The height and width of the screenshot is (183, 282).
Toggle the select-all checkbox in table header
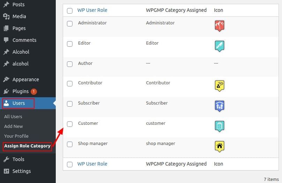point(70,10)
